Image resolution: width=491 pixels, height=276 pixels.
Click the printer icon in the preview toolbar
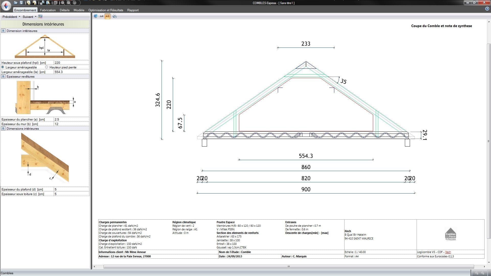pyautogui.click(x=115, y=16)
